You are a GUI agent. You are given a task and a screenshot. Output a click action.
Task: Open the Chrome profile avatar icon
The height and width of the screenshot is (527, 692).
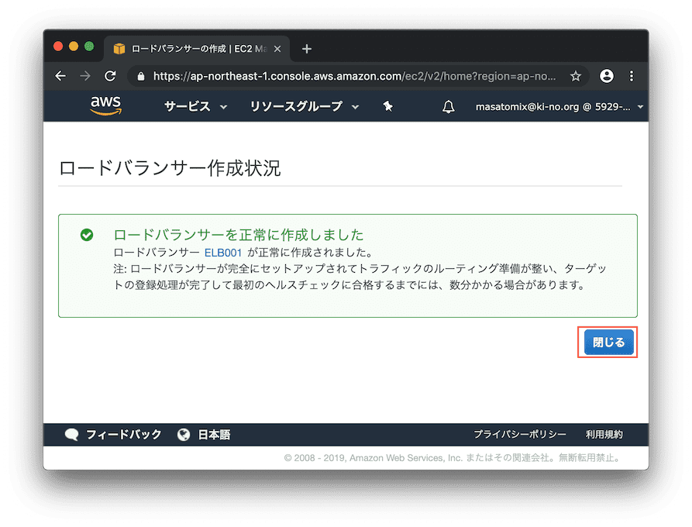[x=607, y=76]
